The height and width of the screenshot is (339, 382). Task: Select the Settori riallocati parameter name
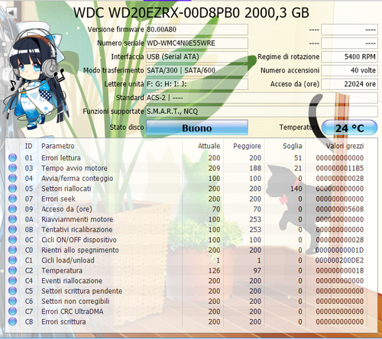tap(66, 189)
